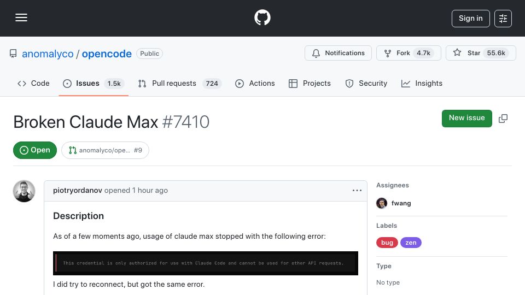Select the Issues tab
The image size is (525, 295).
(x=94, y=83)
